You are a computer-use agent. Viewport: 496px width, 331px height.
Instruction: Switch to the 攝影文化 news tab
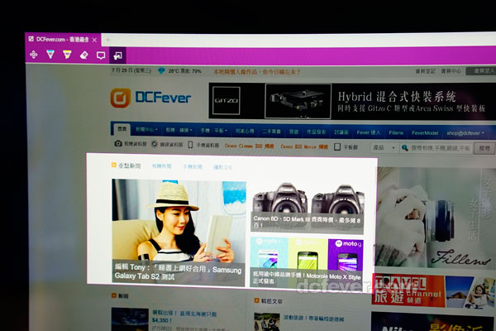pyautogui.click(x=223, y=167)
